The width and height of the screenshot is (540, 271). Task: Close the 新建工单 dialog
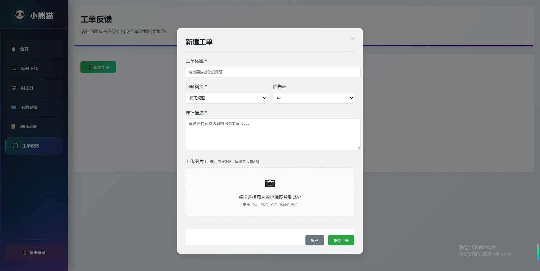coord(353,39)
